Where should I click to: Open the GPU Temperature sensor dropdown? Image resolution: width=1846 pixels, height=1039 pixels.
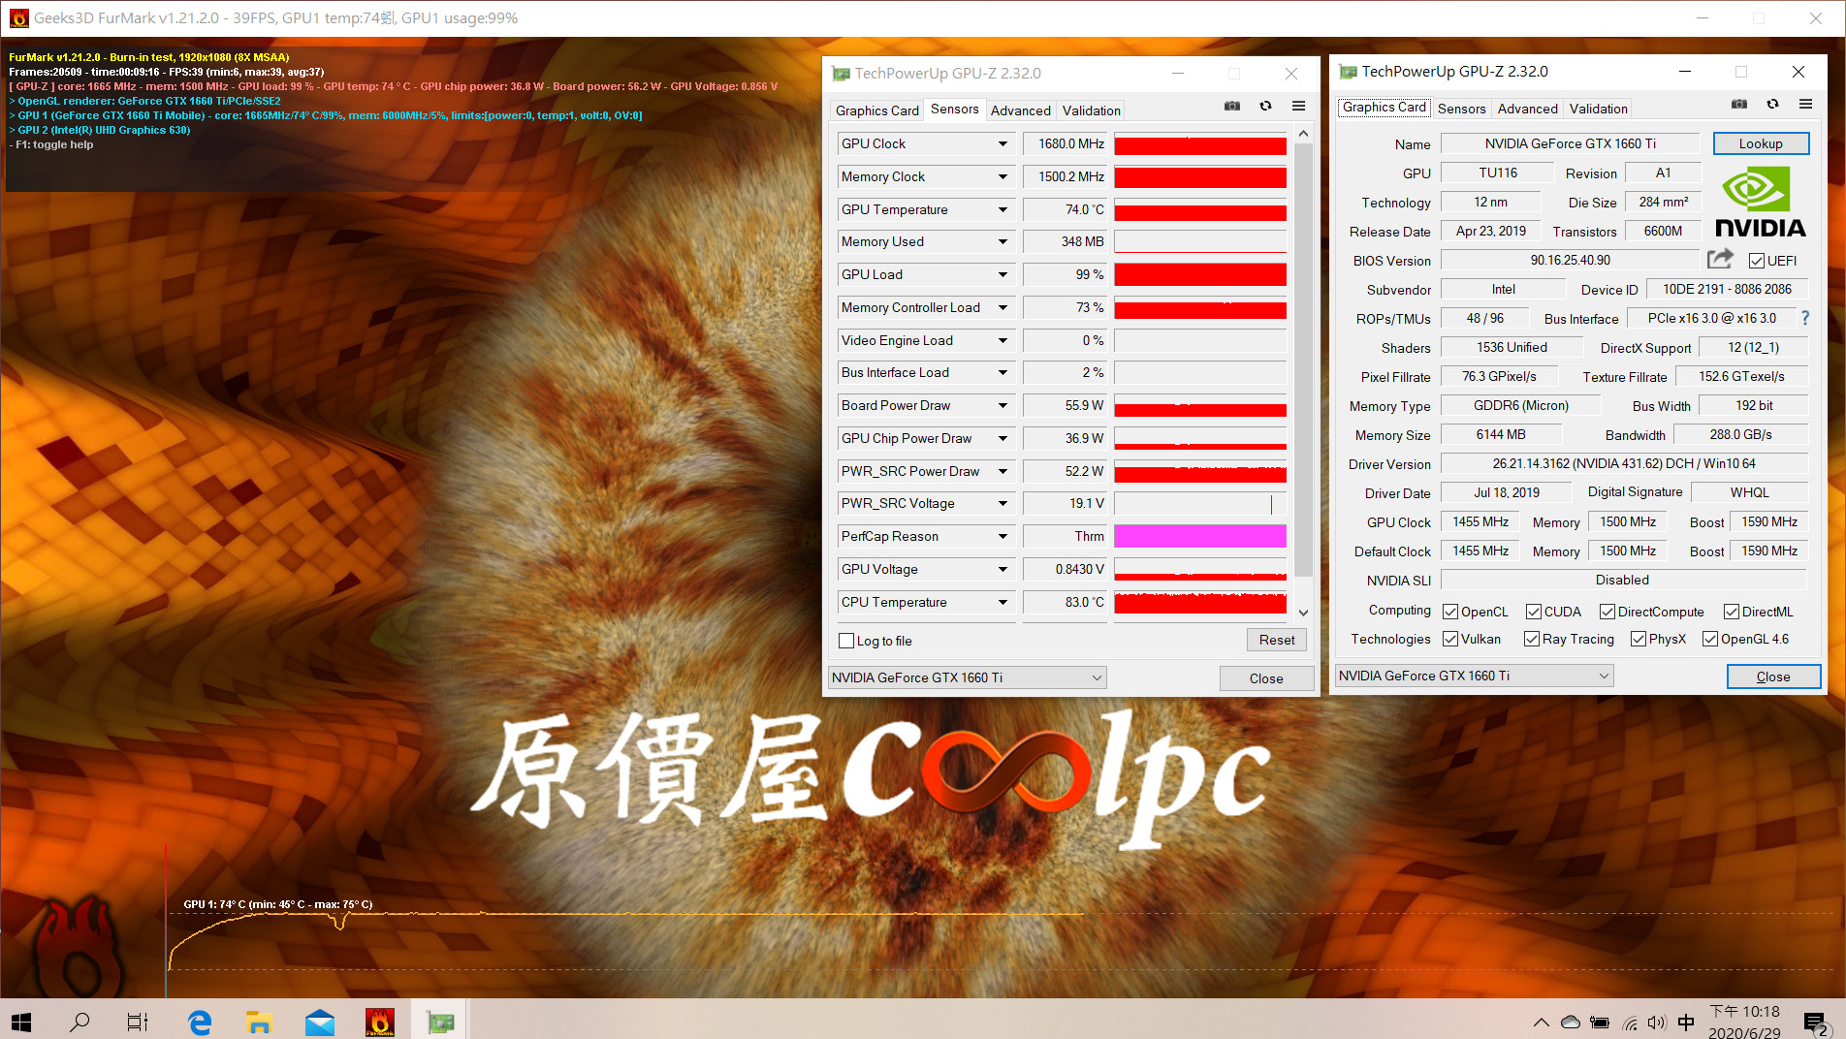[1003, 209]
